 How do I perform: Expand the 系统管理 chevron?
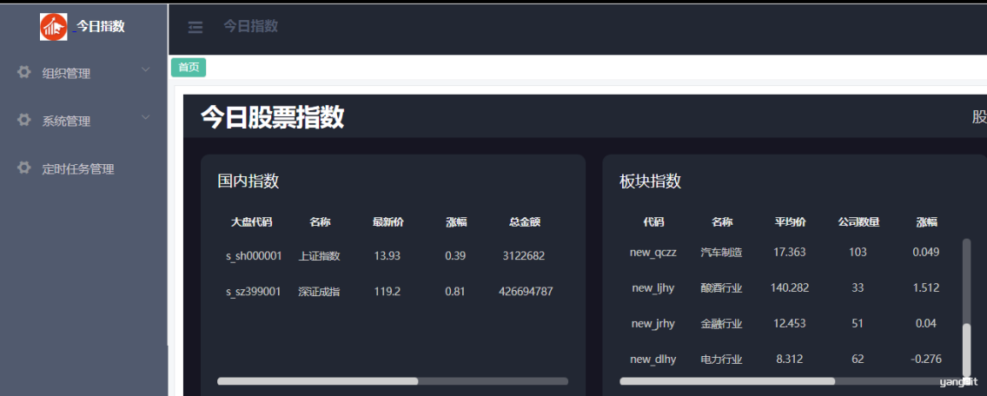point(145,117)
